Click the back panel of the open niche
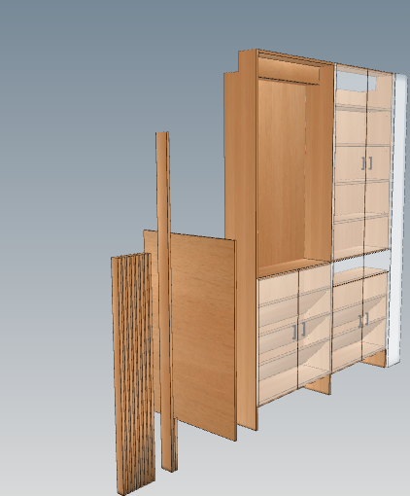This screenshot has height=496, width=410. pos(281,172)
